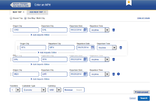Click the Clear all Values link
Viewport: 156px width, 101px height.
(x=143, y=18)
